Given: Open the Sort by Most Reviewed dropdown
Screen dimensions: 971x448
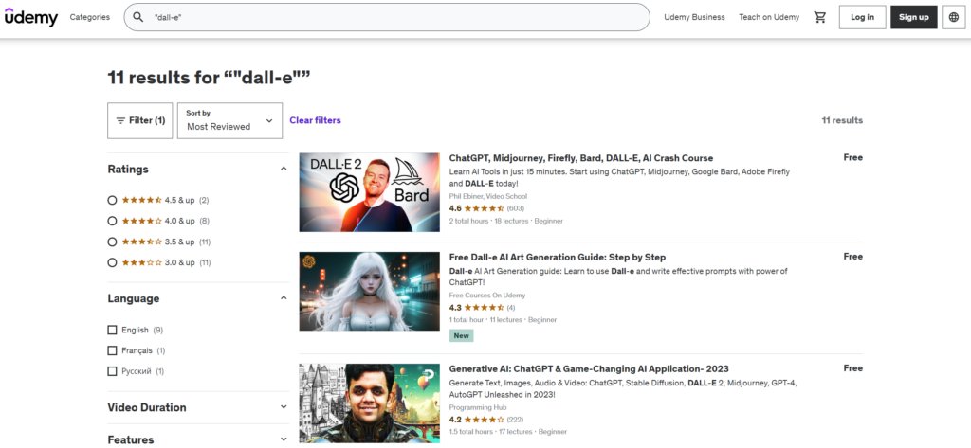Looking at the screenshot, I should (229, 120).
